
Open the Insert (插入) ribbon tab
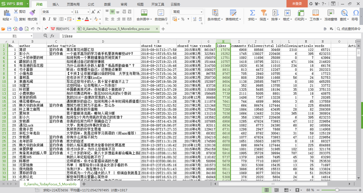(x=56, y=4)
